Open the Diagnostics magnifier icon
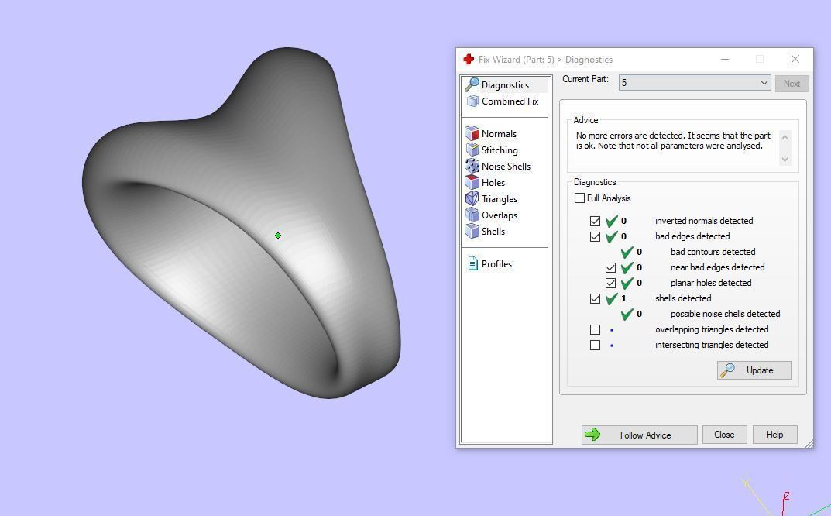The image size is (831, 516). point(472,84)
